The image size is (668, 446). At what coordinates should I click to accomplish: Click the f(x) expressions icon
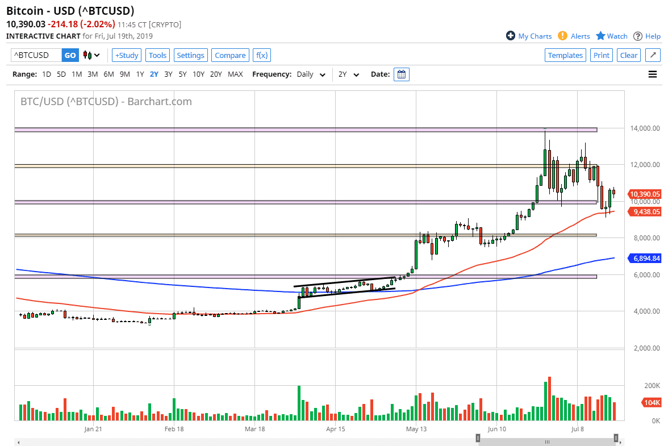pos(261,55)
